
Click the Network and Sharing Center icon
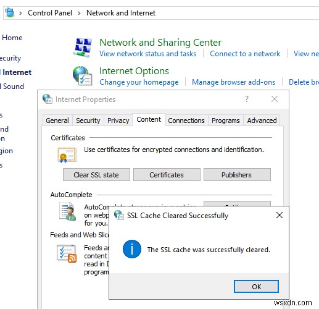[x=83, y=48]
